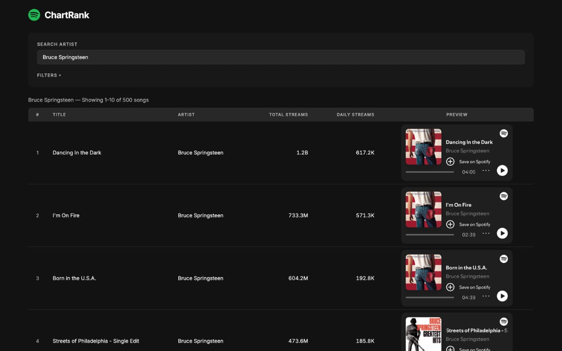
Task: Click the 473.6M total streams value
Action: click(x=298, y=341)
